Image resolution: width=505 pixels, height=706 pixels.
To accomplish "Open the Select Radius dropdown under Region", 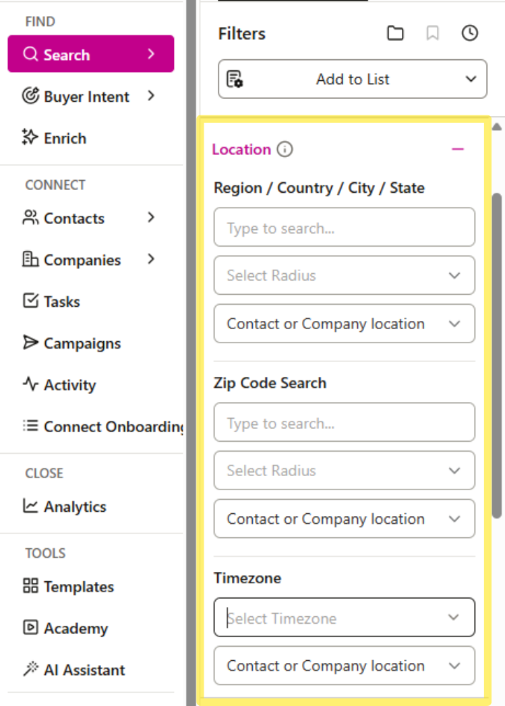I will 344,275.
